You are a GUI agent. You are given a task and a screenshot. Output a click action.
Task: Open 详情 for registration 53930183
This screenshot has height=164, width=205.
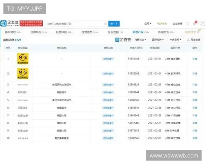tap(195, 59)
